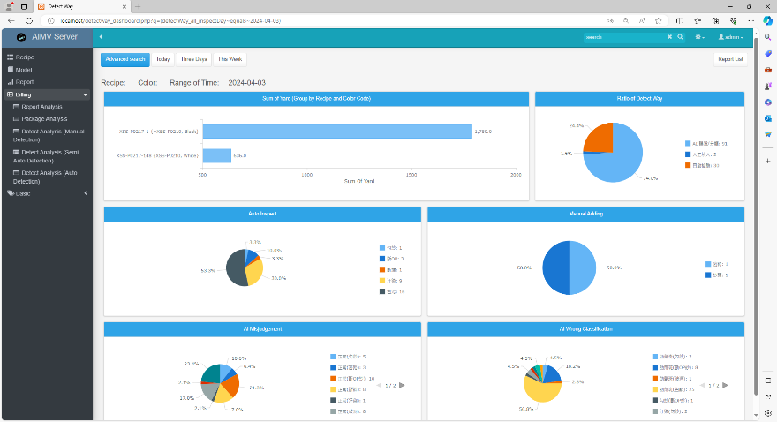Click the Basic tag icon in the sidebar
The height and width of the screenshot is (422, 777).
11,193
